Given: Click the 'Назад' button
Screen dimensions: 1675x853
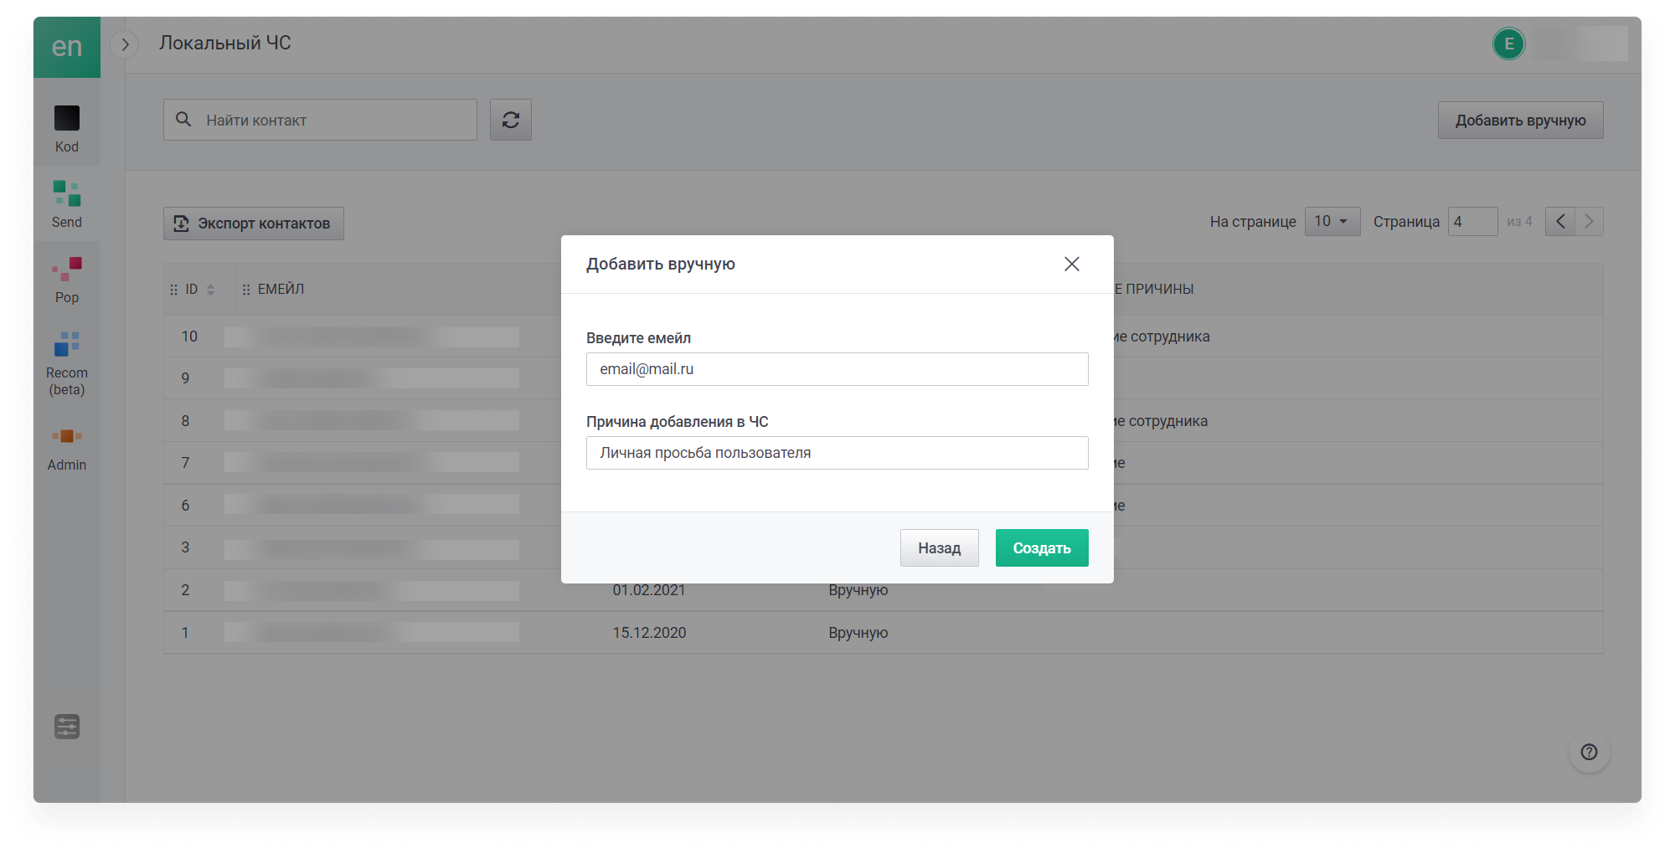Looking at the screenshot, I should [939, 548].
